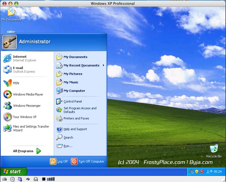The width and height of the screenshot is (226, 182).
Task: Click the mac window red close button
Action: (x=5, y=3)
